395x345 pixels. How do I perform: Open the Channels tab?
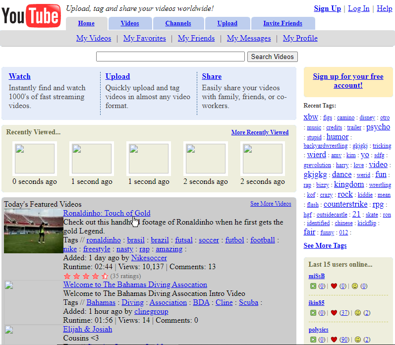pos(178,23)
